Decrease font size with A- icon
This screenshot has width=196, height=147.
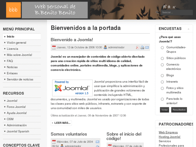174,7
